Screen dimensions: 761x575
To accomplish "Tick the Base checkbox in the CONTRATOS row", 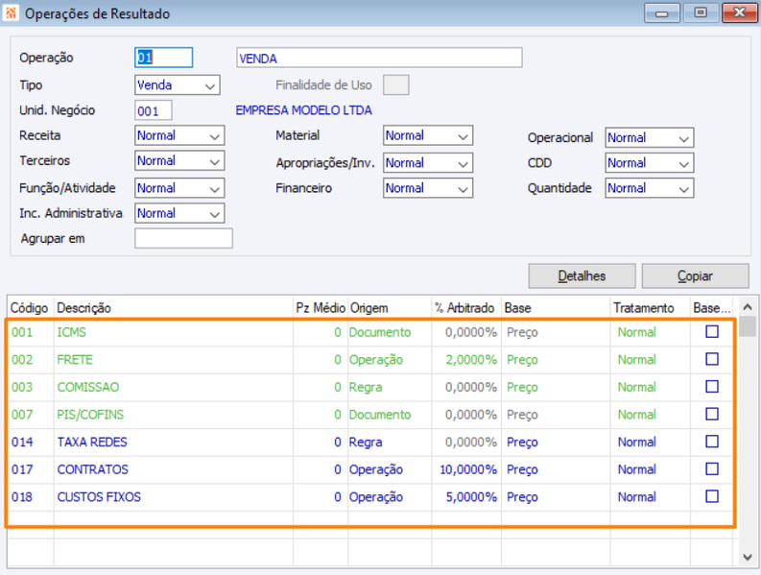I will [711, 468].
